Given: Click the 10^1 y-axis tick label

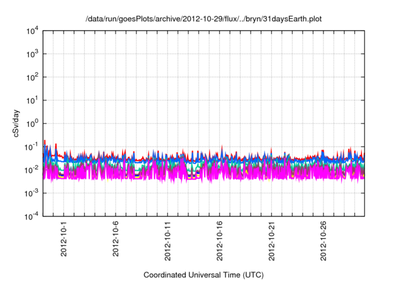Looking at the screenshot, I should click(32, 100).
